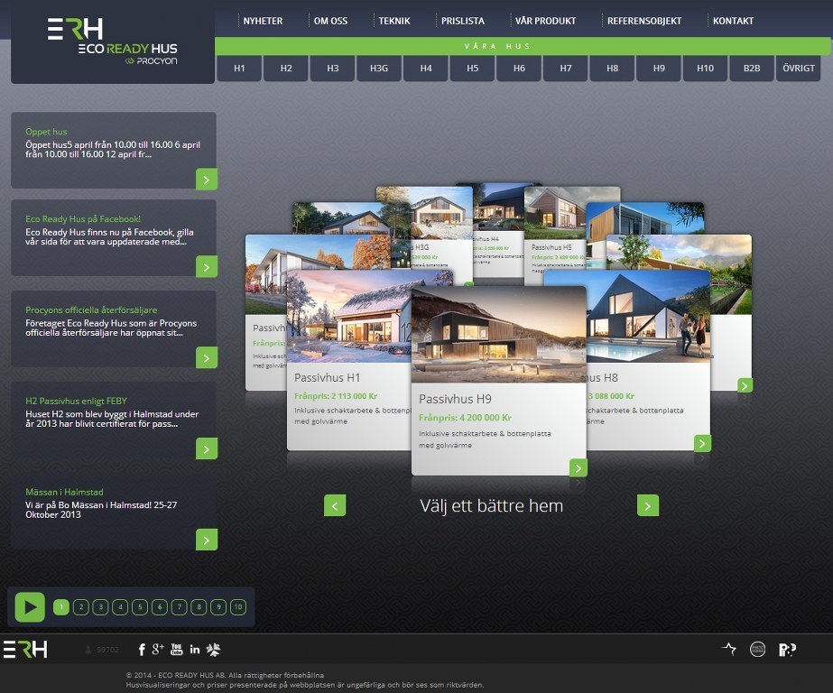Screen dimensions: 833x693
Task: Open the "Eco Ready Hus på Facebook!" headline
Action: point(83,218)
